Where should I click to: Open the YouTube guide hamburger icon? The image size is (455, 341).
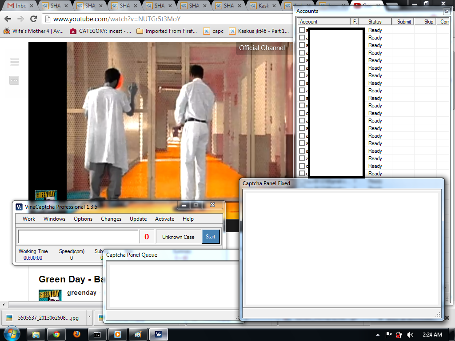pos(14,62)
